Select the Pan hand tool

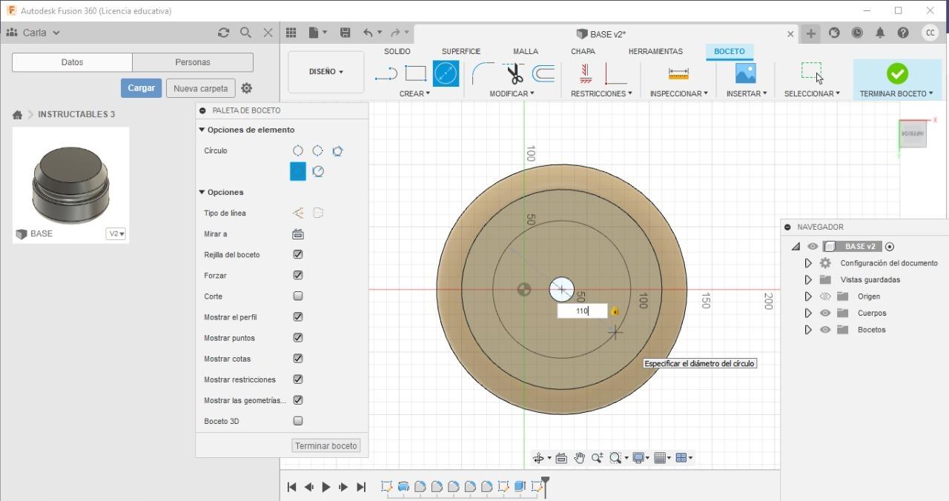[579, 458]
